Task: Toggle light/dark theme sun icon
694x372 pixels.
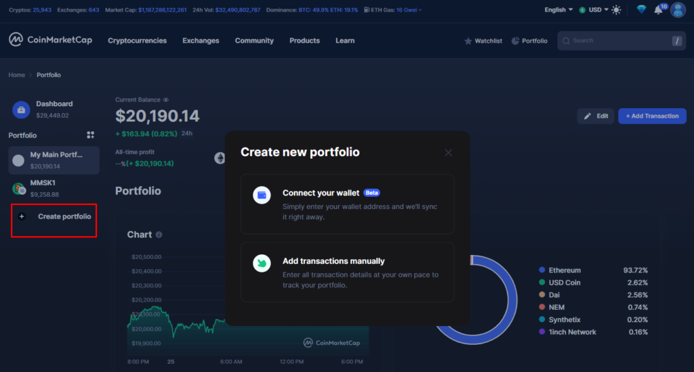Action: click(616, 9)
